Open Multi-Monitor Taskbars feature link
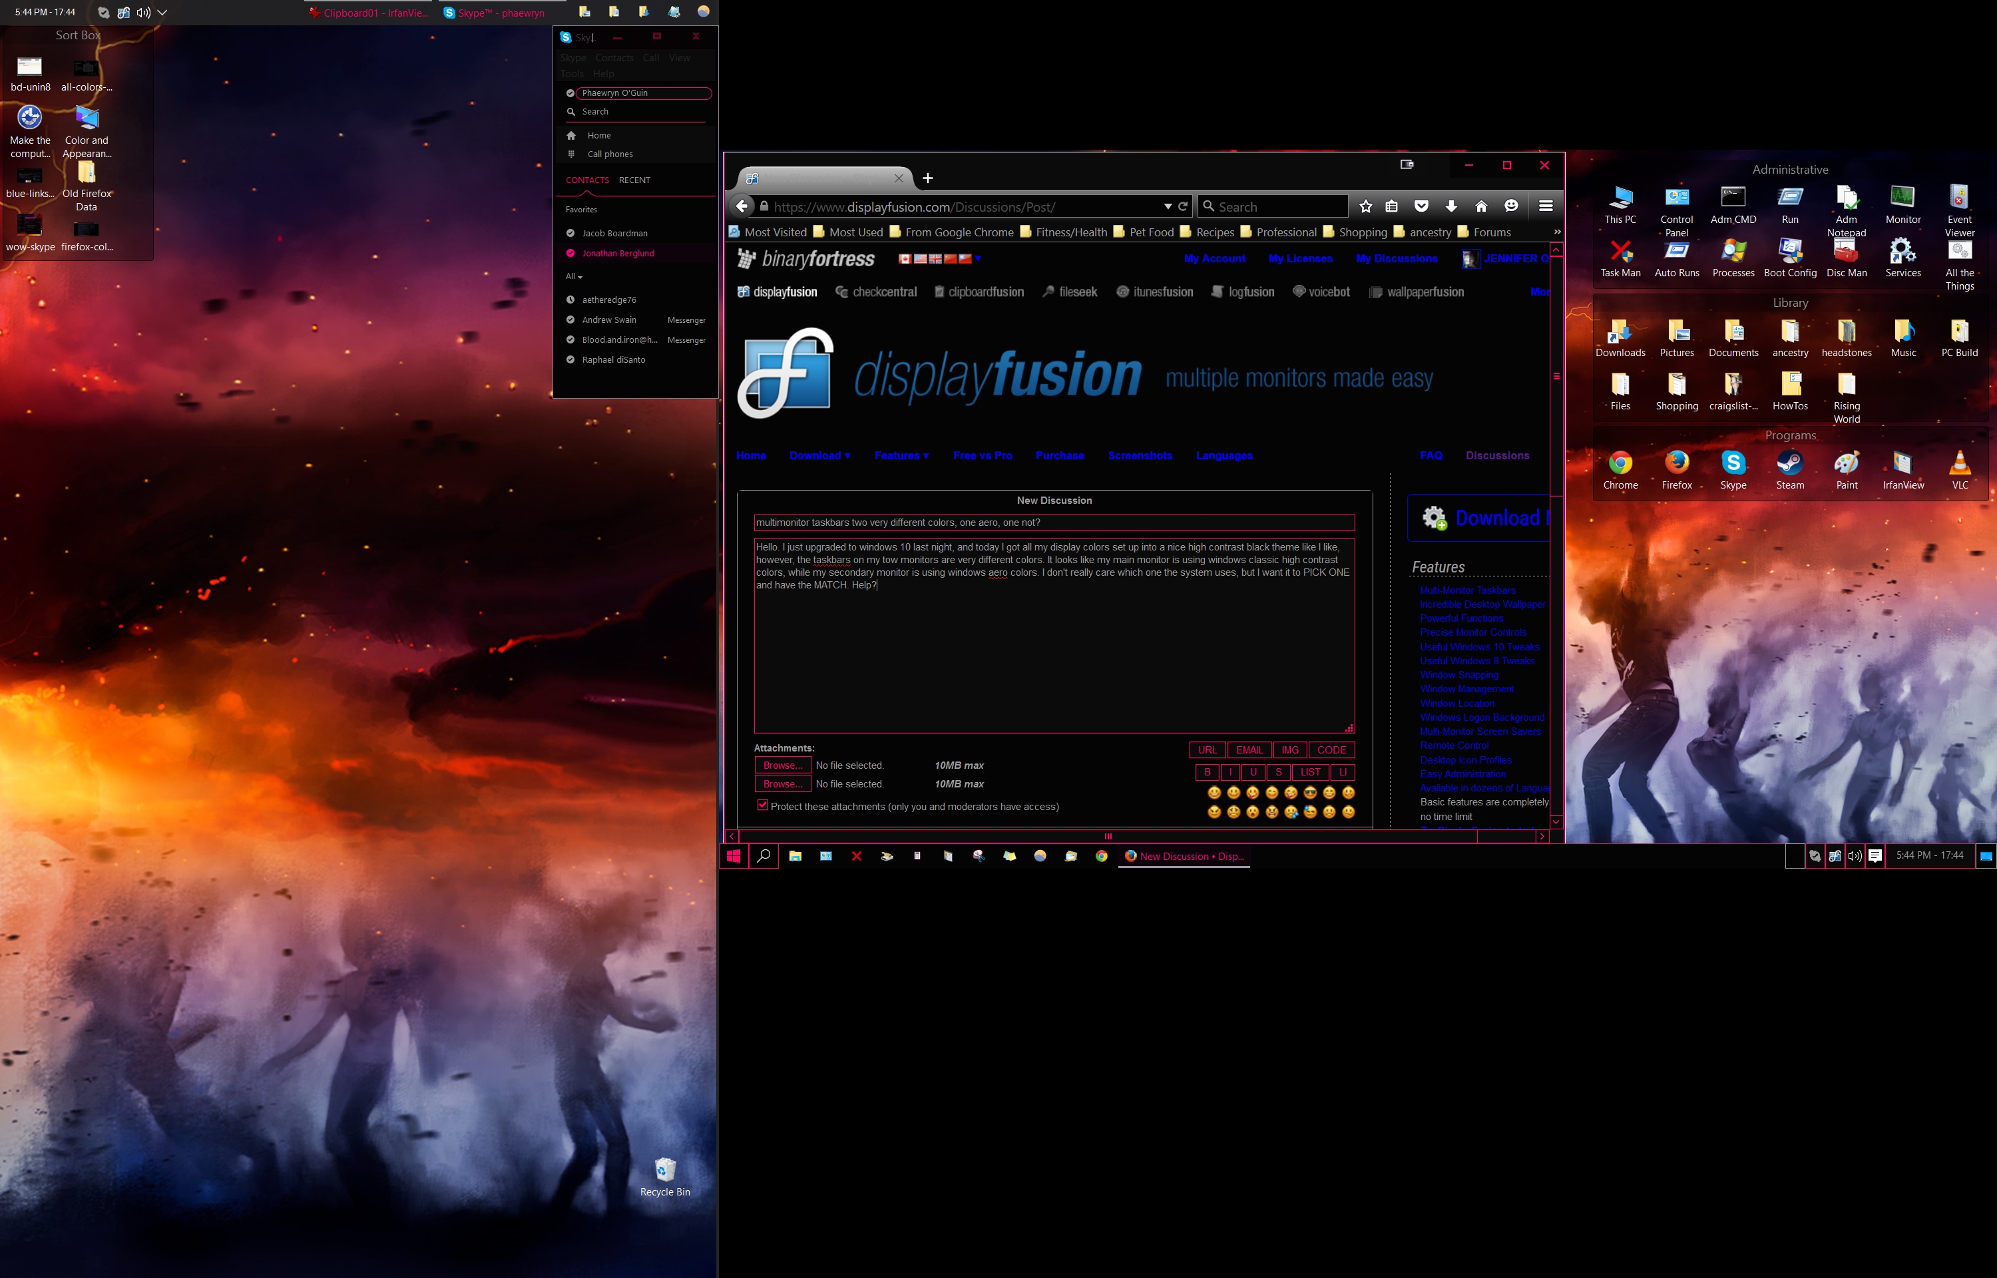 pos(1467,591)
